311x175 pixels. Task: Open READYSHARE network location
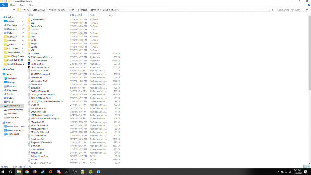(13, 134)
